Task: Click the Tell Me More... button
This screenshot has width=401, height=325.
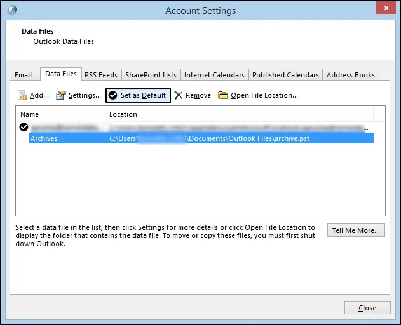Action: [356, 230]
